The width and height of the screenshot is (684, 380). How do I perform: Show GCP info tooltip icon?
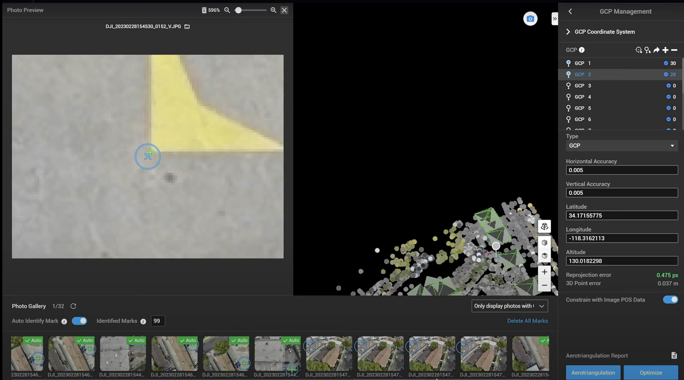pyautogui.click(x=582, y=50)
